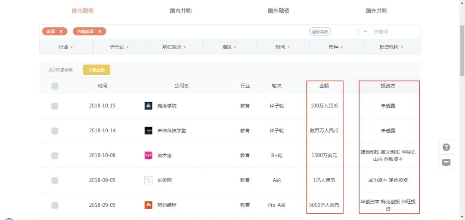Open the 长投网 company link
The height and width of the screenshot is (220, 465).
point(164,180)
